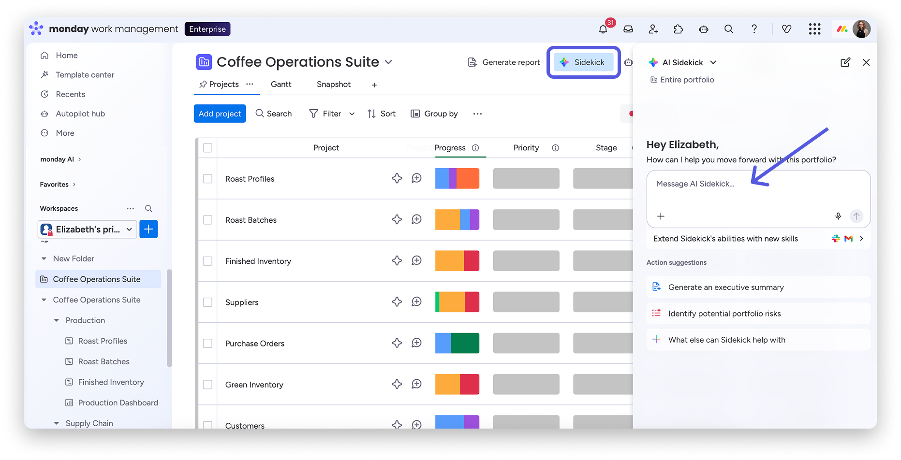The image size is (901, 460).
Task: Collapse the Supply Chain folder
Action: pos(57,423)
